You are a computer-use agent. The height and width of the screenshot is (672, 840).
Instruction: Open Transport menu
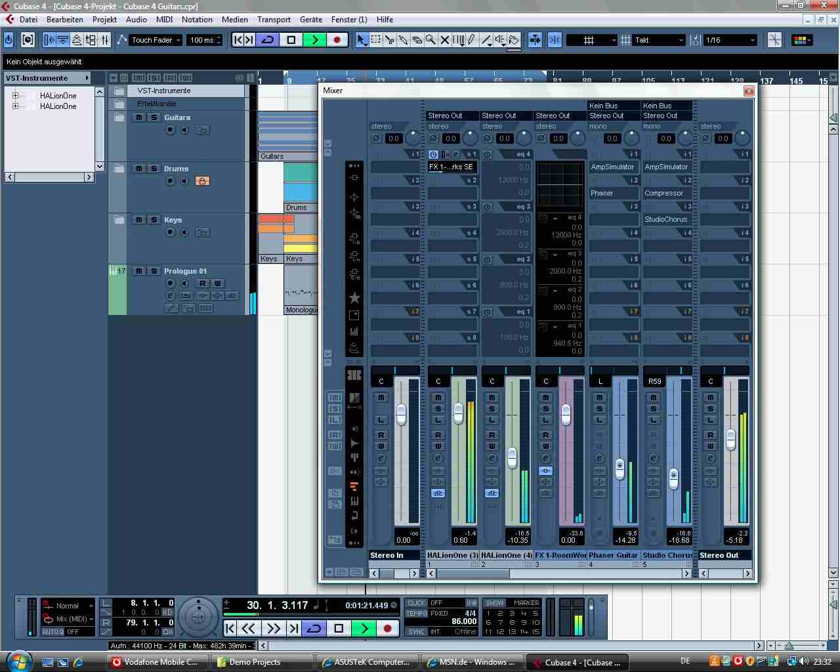coord(274,20)
